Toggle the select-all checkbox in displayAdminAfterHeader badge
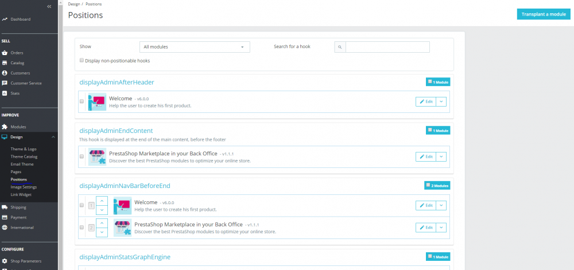 pos(430,81)
